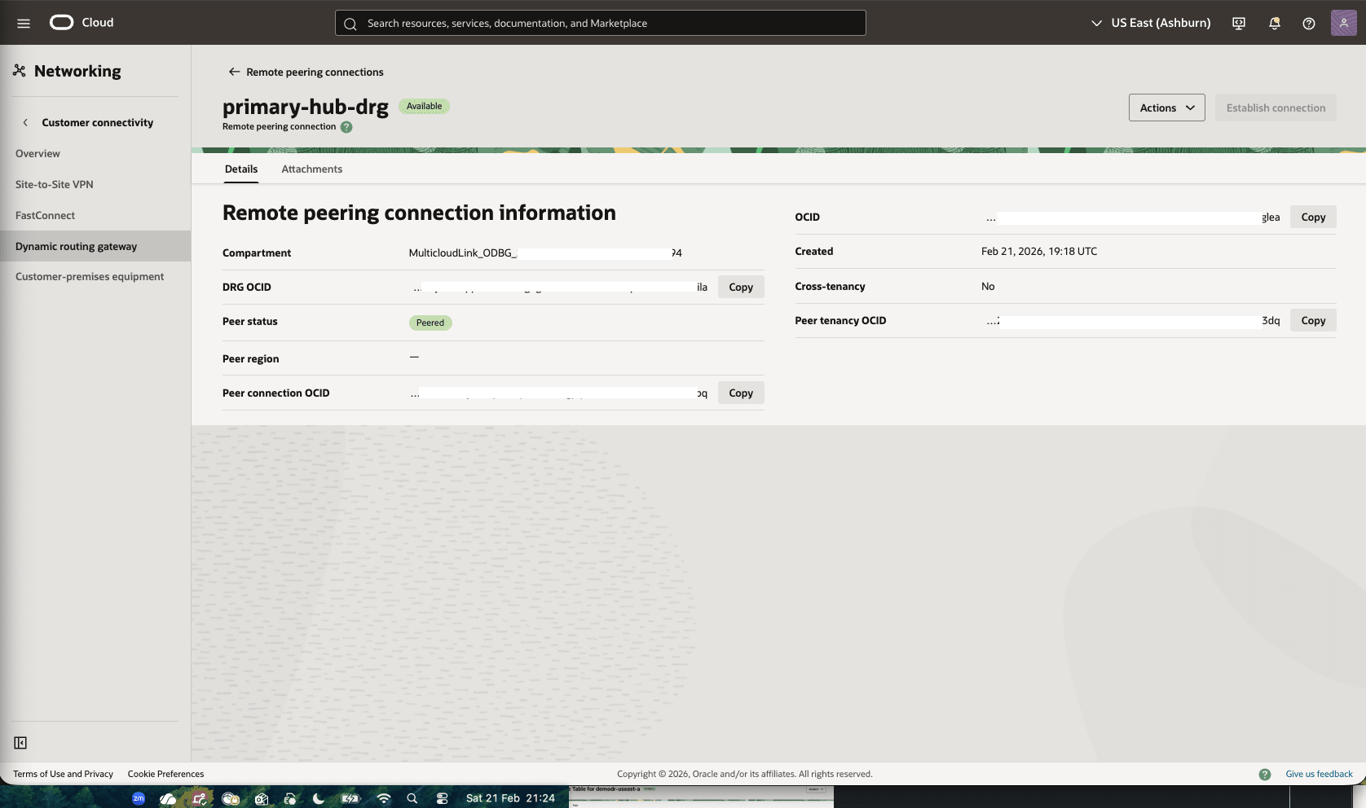The image size is (1366, 808).
Task: Click the Networking scissors icon
Action: click(x=20, y=70)
